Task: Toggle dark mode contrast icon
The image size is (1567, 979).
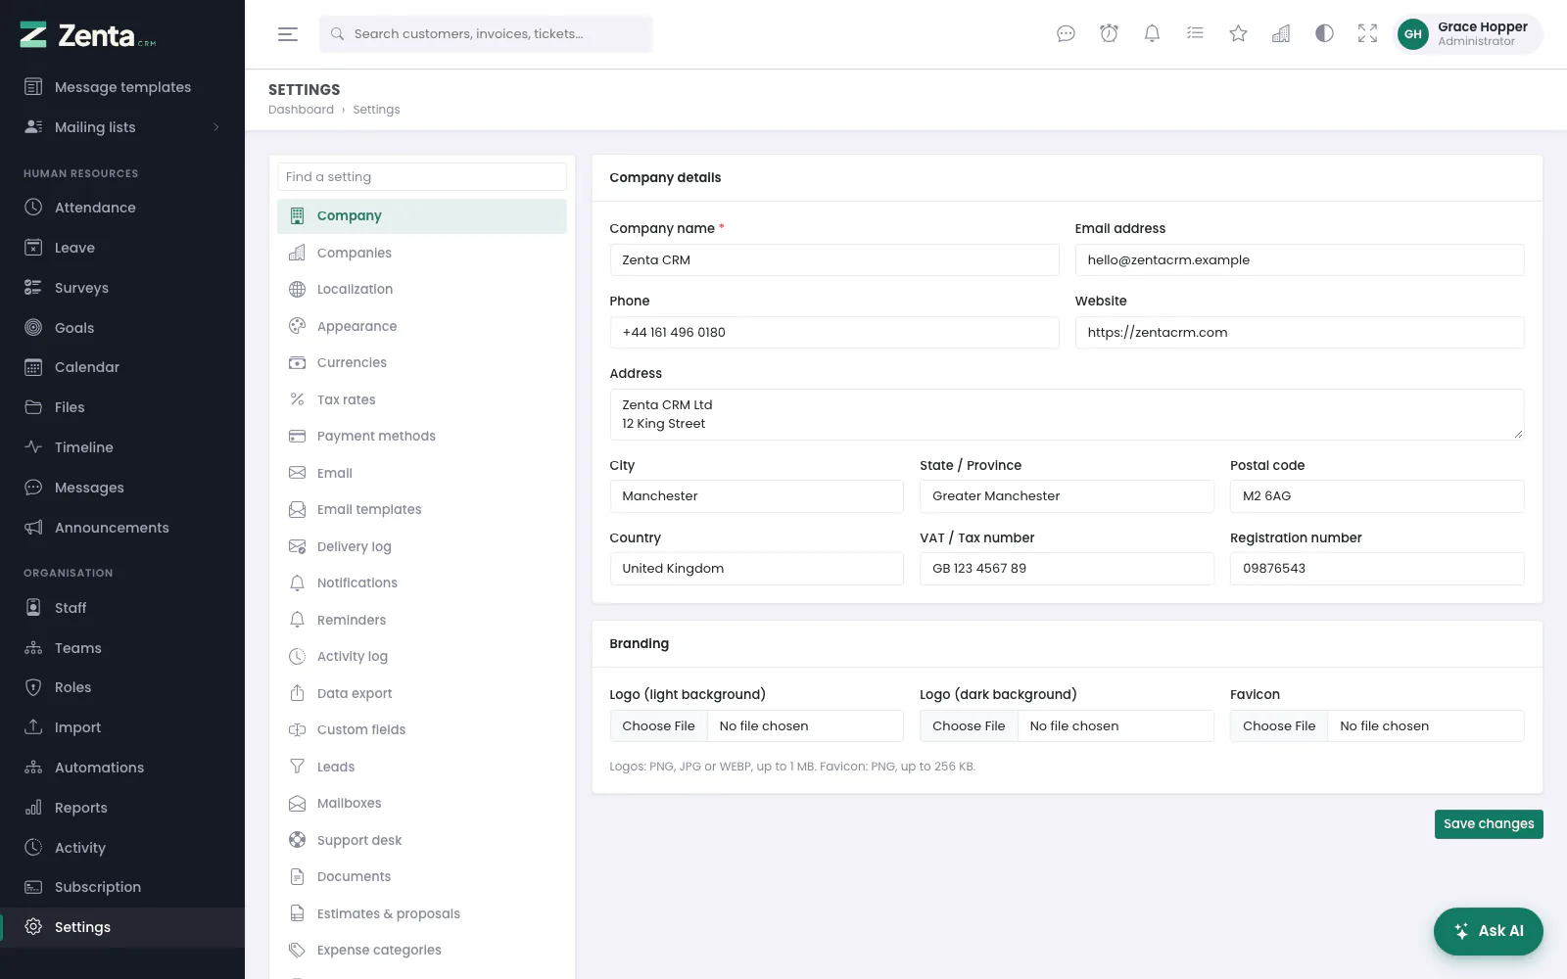Action: (1324, 34)
